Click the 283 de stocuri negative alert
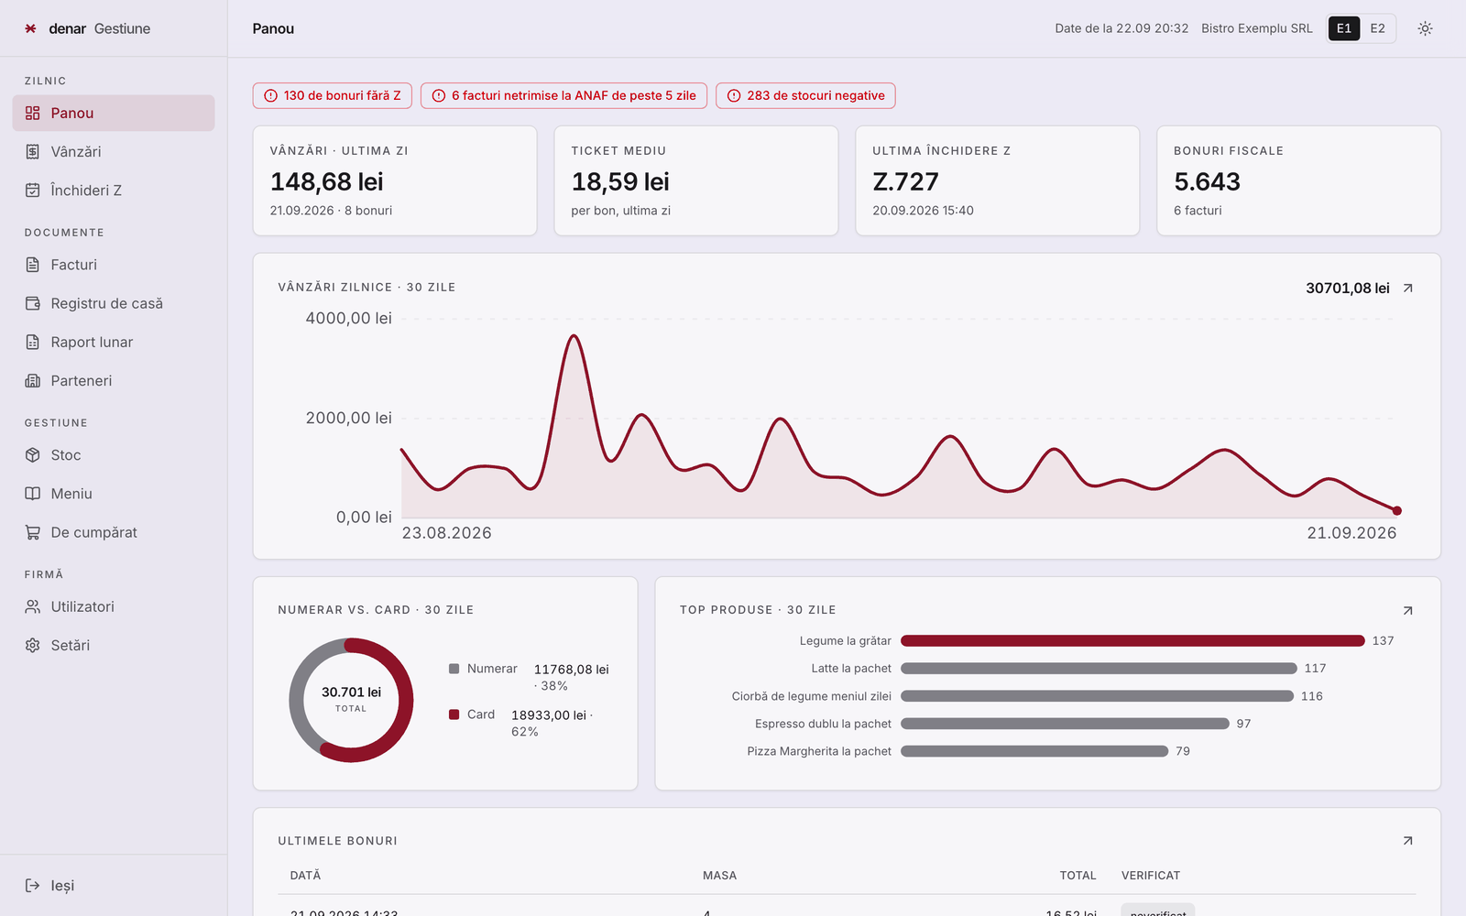 [805, 95]
